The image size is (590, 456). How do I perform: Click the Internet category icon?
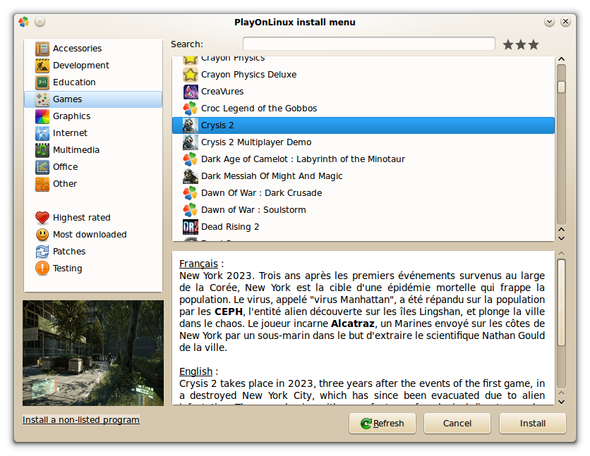(42, 133)
